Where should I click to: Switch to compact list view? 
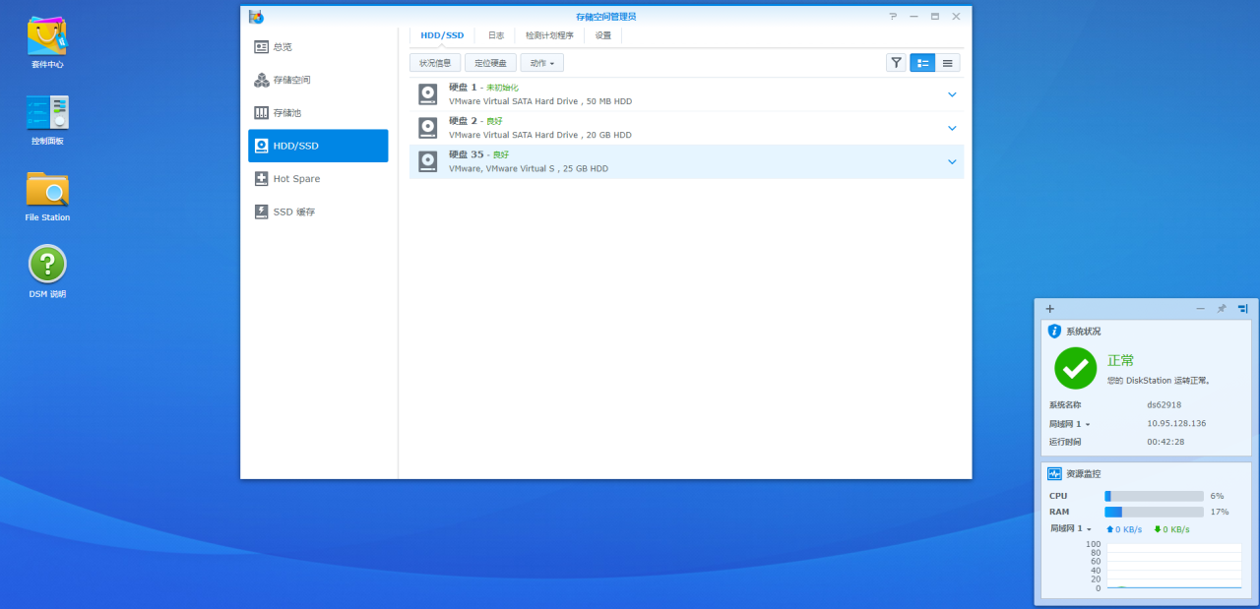(x=947, y=63)
